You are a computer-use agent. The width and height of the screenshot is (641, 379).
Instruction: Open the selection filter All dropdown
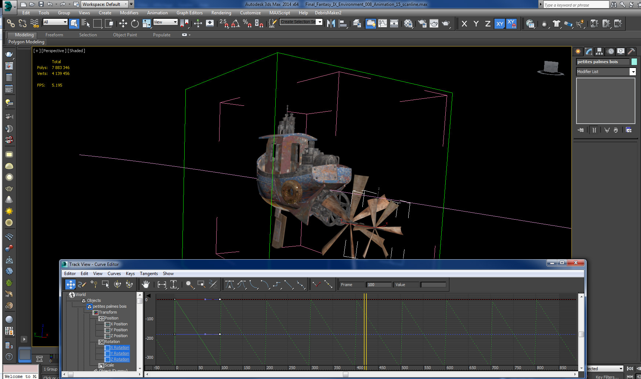tap(55, 22)
